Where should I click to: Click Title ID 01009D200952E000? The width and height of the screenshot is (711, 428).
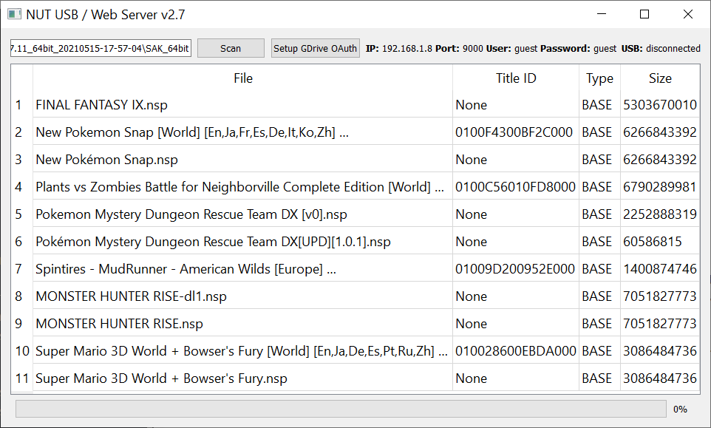(515, 269)
